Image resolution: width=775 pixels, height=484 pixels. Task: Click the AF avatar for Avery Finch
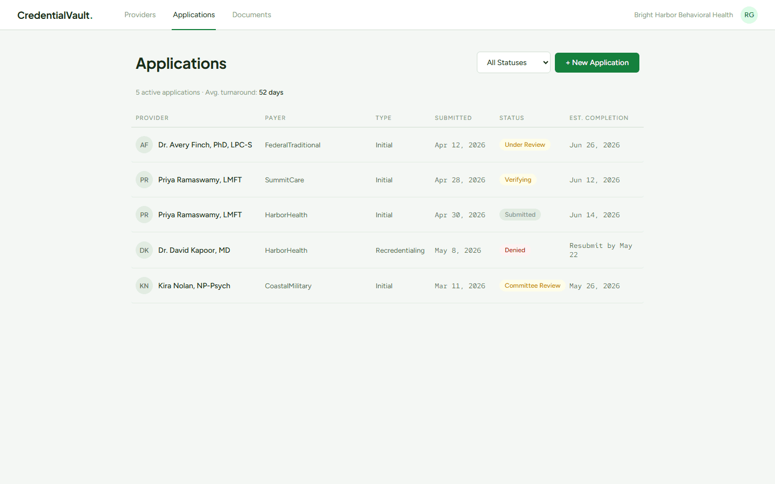(144, 145)
